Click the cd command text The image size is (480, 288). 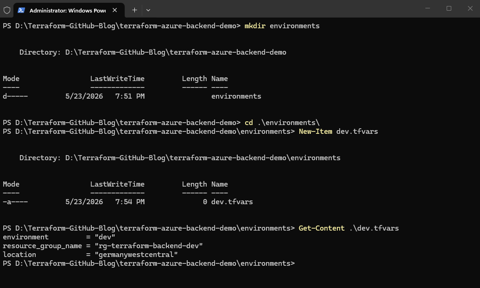[x=249, y=122]
